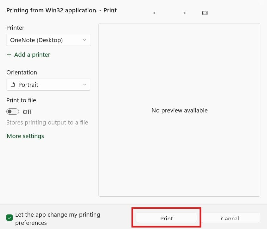267x229 pixels.
Task: Click the Off label next to the switch
Action: pyautogui.click(x=27, y=112)
